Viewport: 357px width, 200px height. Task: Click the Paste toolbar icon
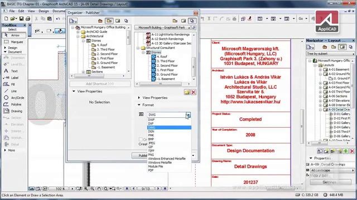point(50,18)
